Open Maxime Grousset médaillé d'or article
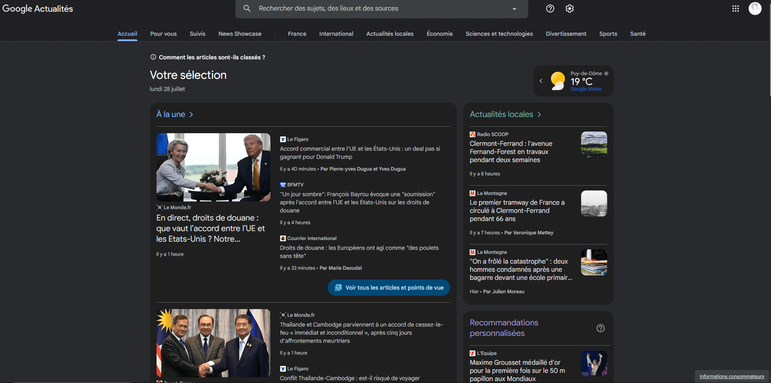Screen dimensions: 771x383 pyautogui.click(x=517, y=370)
